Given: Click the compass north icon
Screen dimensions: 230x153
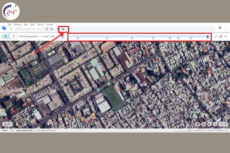Looking at the screenshot, I should coord(215,124).
